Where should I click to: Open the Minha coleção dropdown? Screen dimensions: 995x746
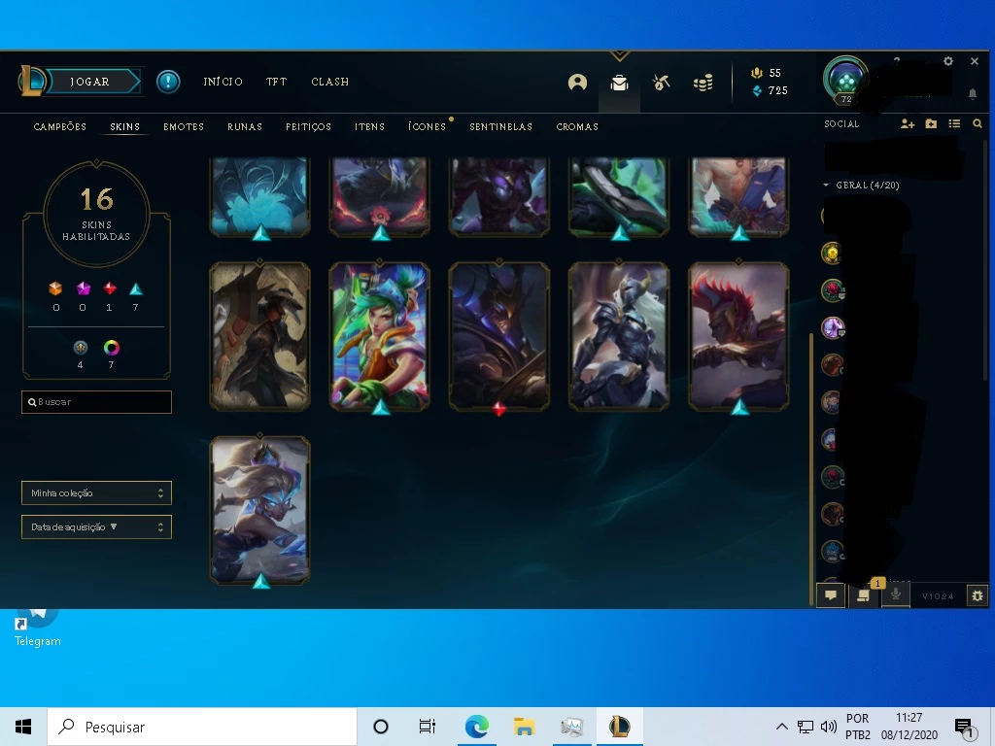tap(96, 492)
